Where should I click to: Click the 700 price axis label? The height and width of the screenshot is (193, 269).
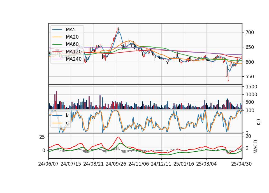250,32
